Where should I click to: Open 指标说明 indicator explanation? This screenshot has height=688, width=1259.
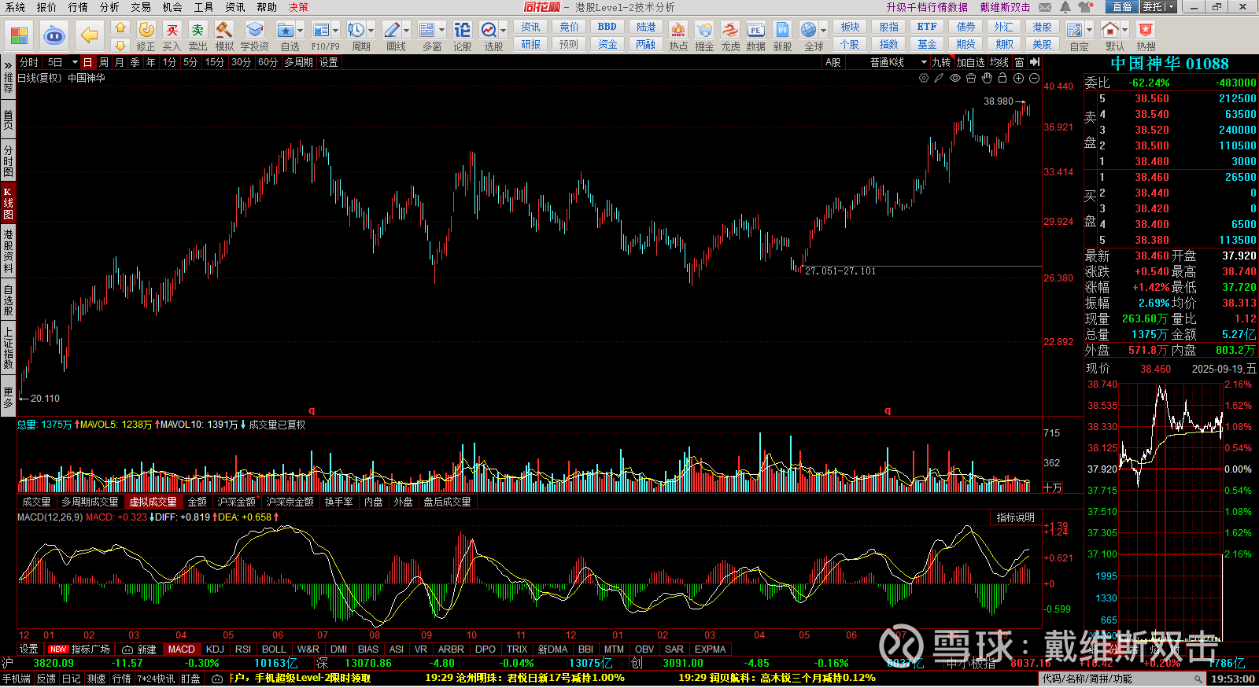point(1016,517)
